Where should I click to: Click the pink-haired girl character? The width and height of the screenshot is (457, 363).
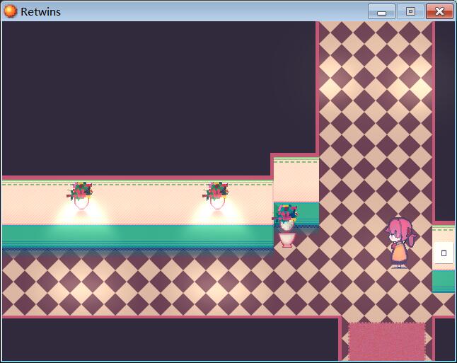click(x=400, y=243)
